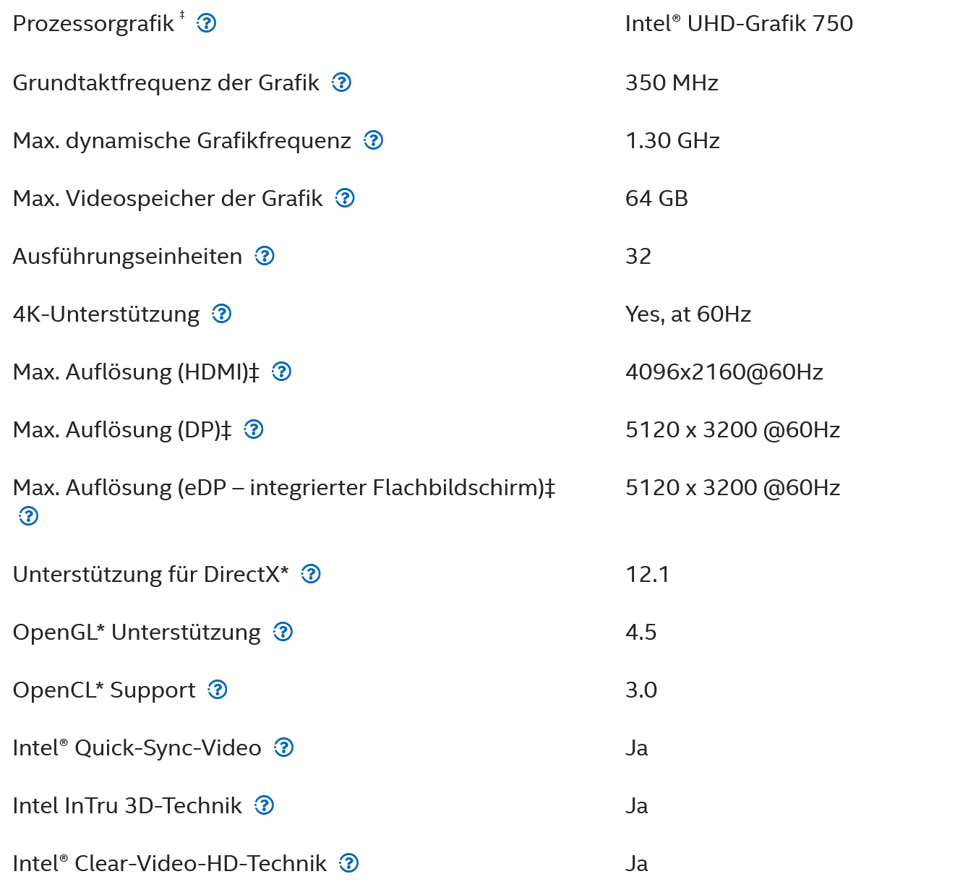
Task: Show info about Intel Quick-Sync-Video
Action: [x=284, y=747]
